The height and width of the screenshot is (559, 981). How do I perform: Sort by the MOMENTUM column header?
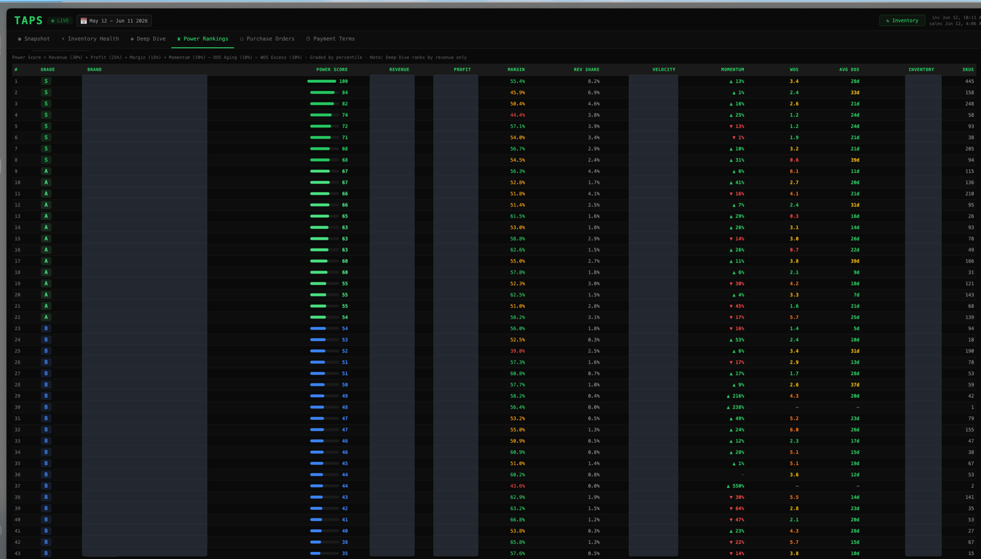click(732, 70)
